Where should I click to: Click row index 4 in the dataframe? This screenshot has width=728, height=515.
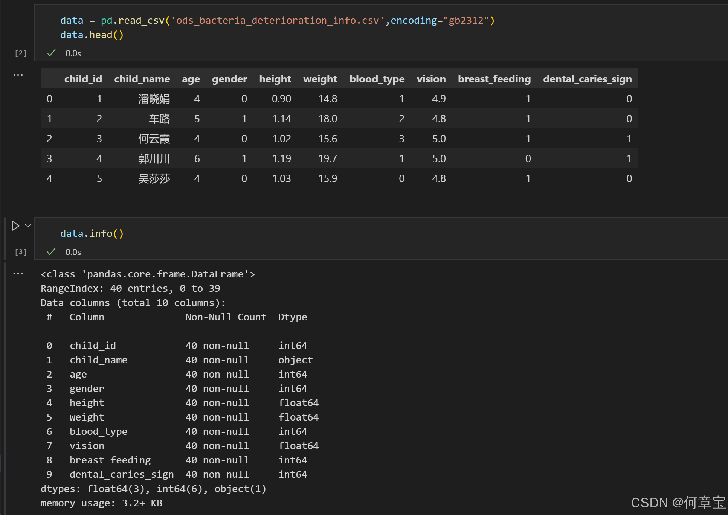(x=49, y=179)
